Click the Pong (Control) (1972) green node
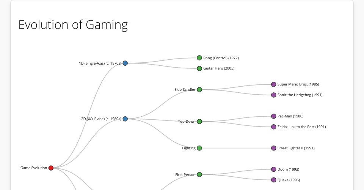 coord(199,58)
